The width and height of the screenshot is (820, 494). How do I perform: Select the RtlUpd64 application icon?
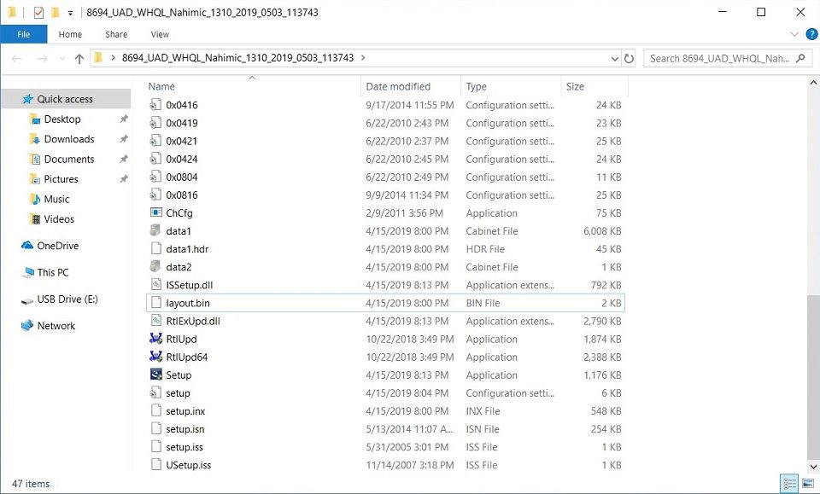[x=155, y=357]
